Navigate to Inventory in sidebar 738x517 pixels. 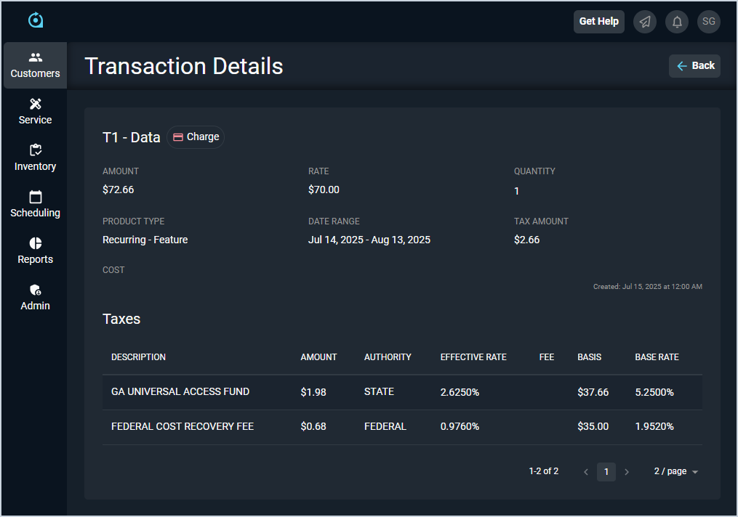35,158
